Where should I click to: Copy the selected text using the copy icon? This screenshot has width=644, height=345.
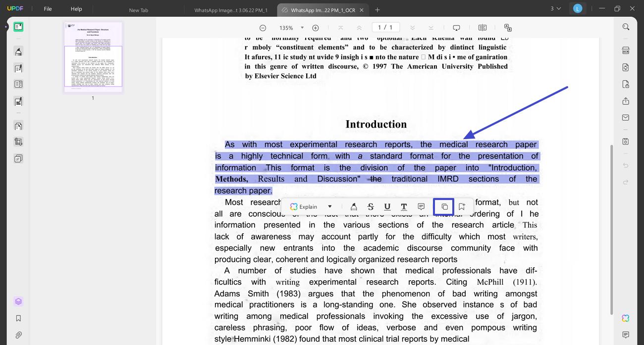pyautogui.click(x=443, y=206)
